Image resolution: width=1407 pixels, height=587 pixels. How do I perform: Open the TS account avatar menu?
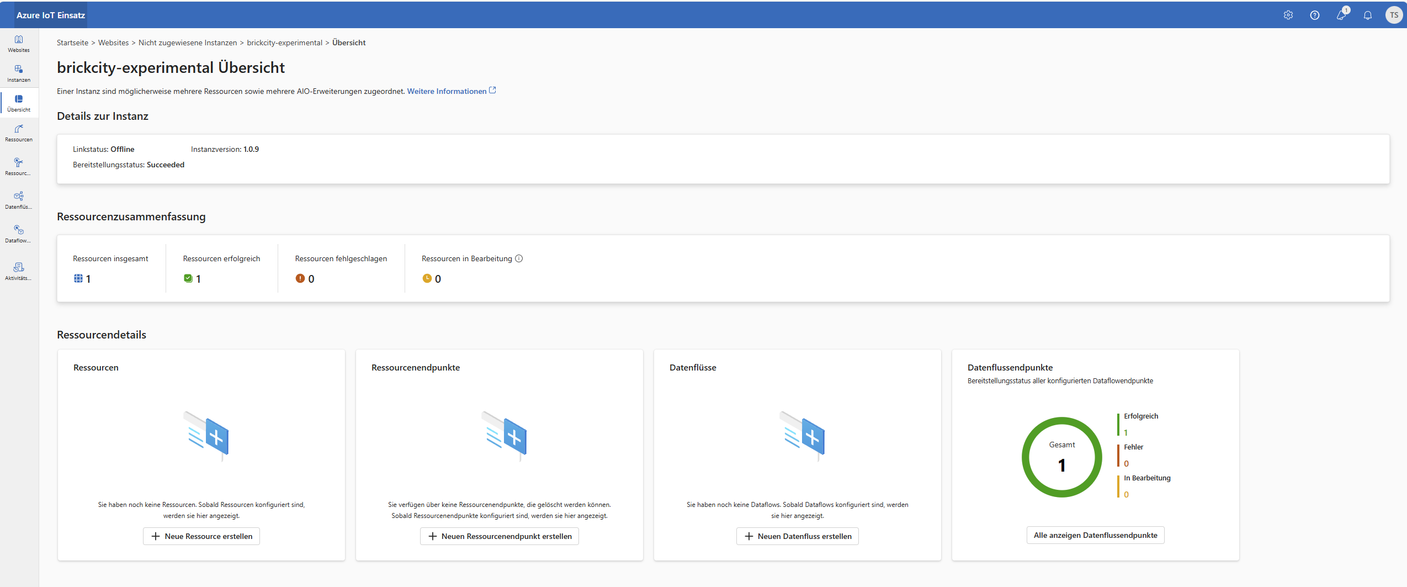tap(1394, 15)
